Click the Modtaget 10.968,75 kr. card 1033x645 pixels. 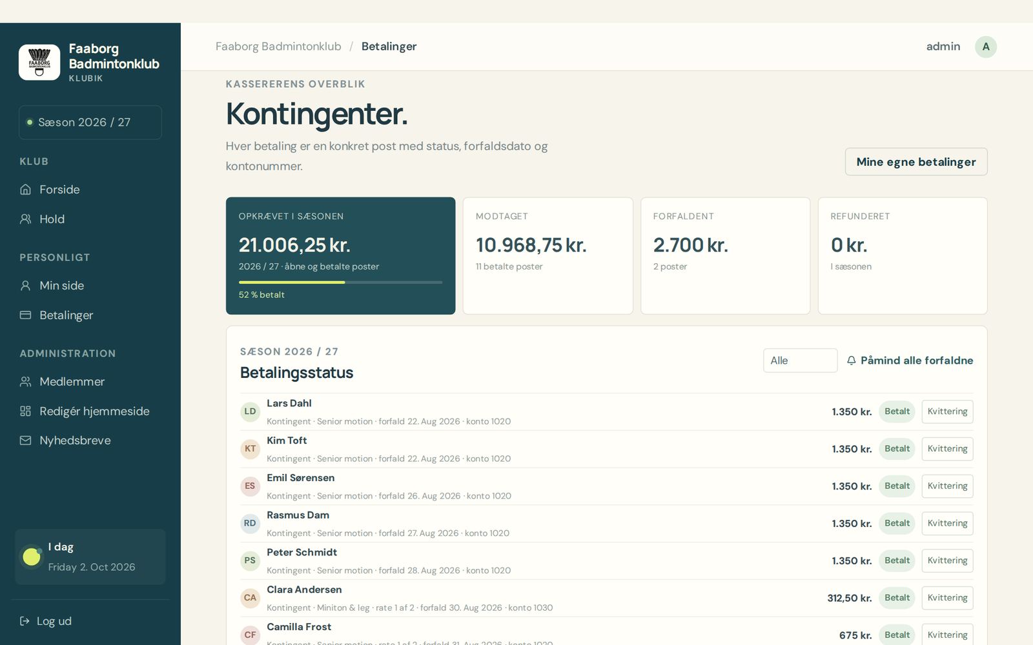click(x=547, y=256)
